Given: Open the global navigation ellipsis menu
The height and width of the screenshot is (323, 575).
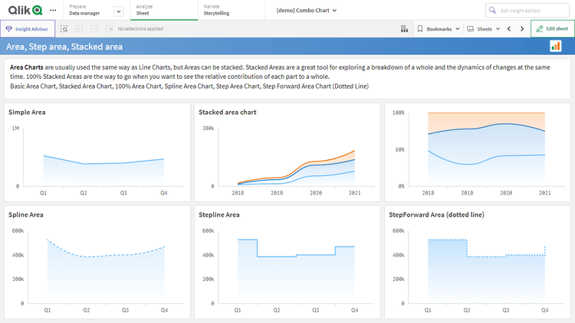Looking at the screenshot, I should point(52,11).
